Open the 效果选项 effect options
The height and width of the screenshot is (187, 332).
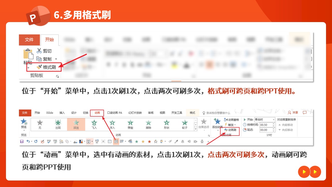pyautogui.click(x=204, y=124)
